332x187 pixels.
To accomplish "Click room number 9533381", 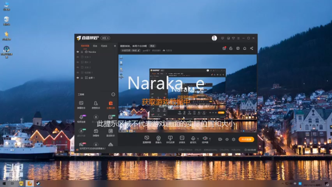I will click(x=156, y=50).
